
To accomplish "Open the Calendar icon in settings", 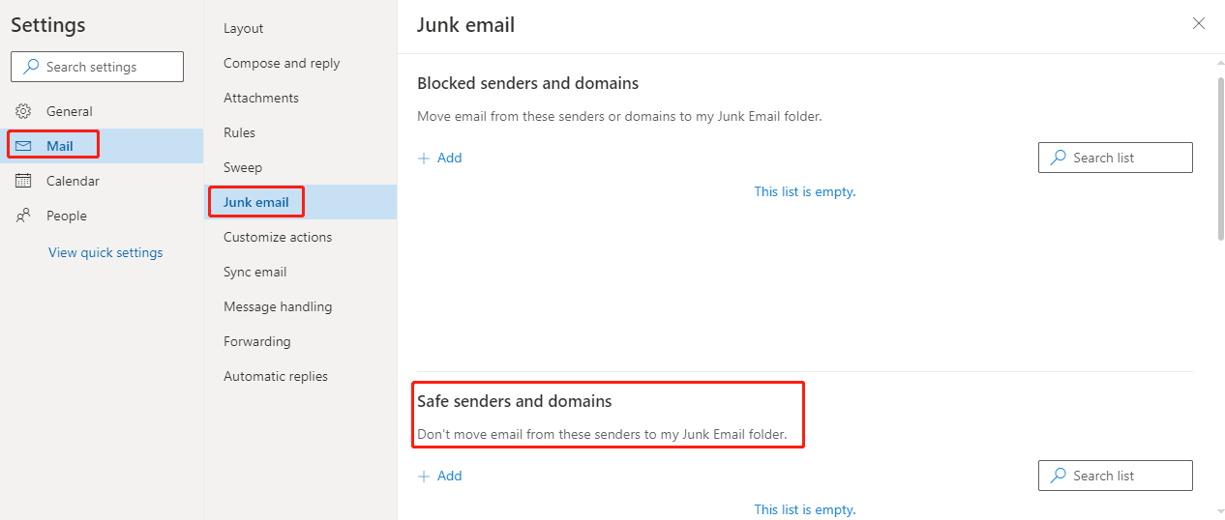I will coord(23,181).
